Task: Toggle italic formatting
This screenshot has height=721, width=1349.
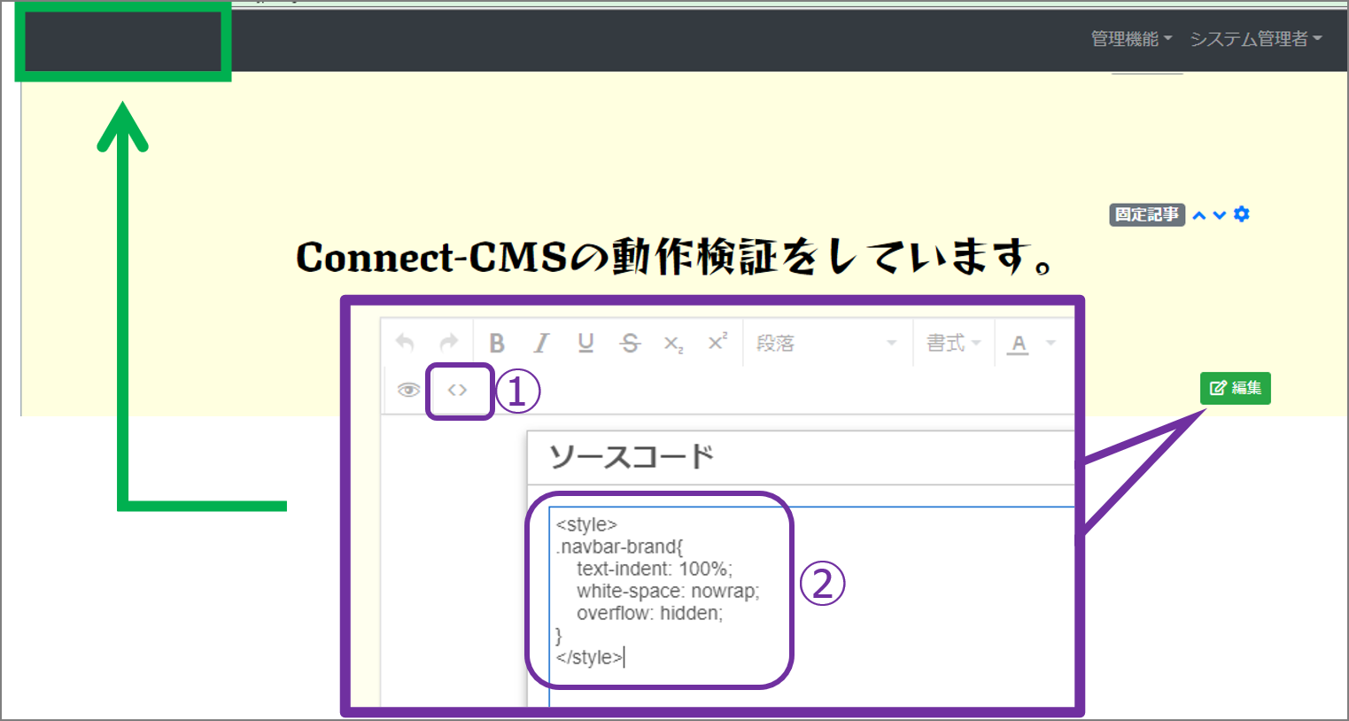Action: click(x=541, y=342)
